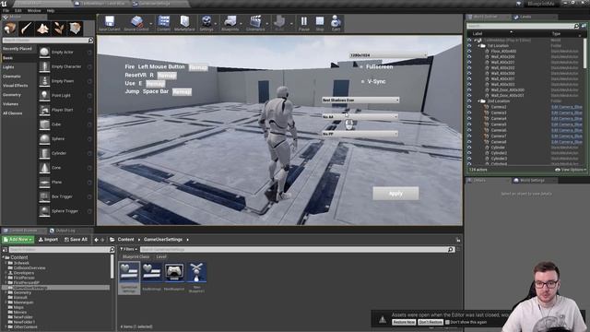This screenshot has width=590, height=332.
Task: Toggle visibility eye for 1st Location folder
Action: pos(469,45)
